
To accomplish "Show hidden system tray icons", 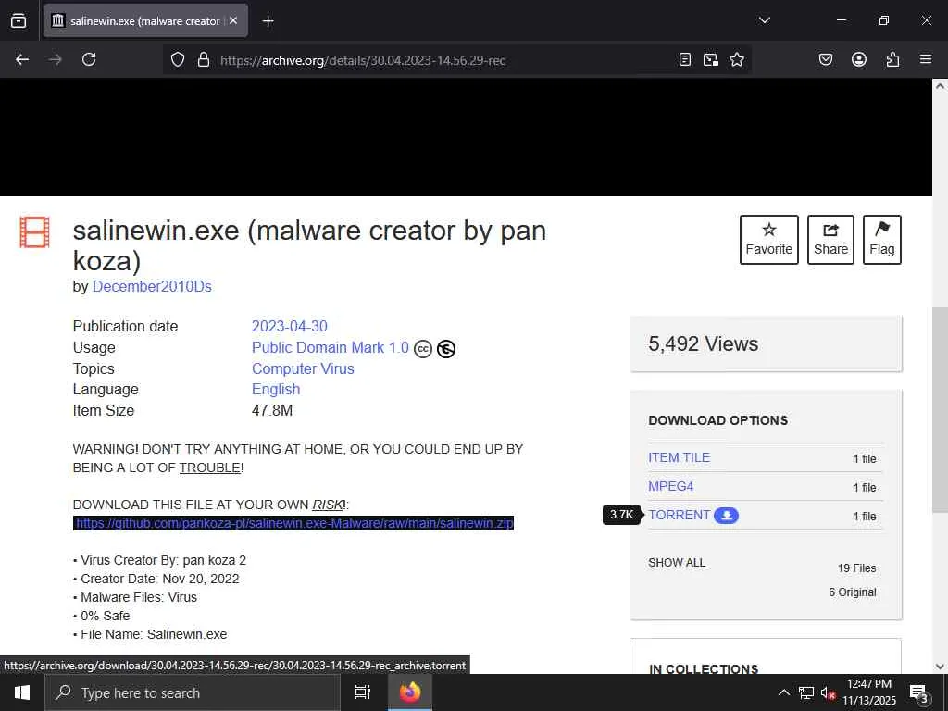I will 783,692.
